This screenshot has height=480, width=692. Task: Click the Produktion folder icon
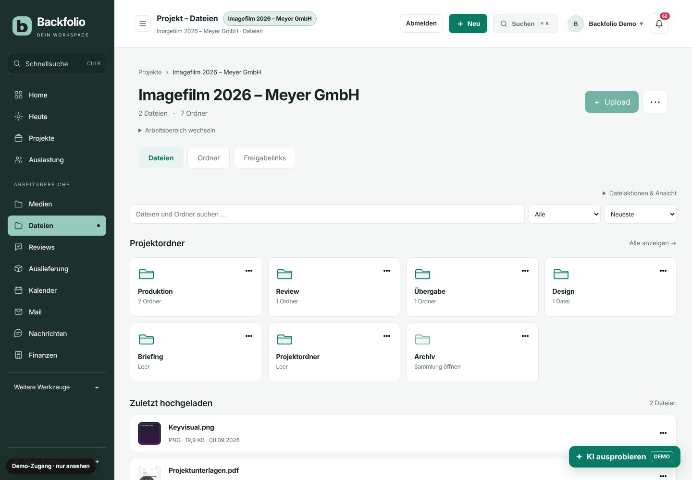pyautogui.click(x=146, y=274)
